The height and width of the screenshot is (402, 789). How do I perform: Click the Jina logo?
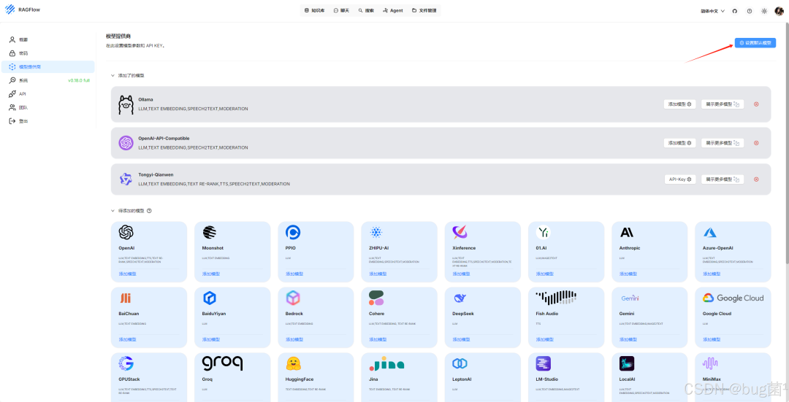coord(386,364)
